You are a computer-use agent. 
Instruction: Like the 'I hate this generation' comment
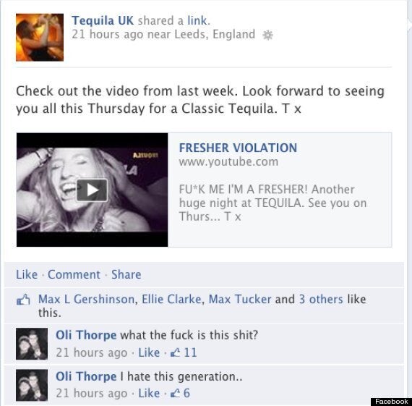point(149,394)
